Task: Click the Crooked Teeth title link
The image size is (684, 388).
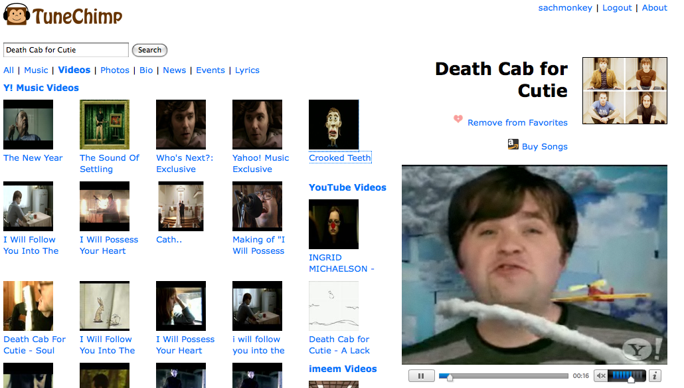Action: click(340, 158)
